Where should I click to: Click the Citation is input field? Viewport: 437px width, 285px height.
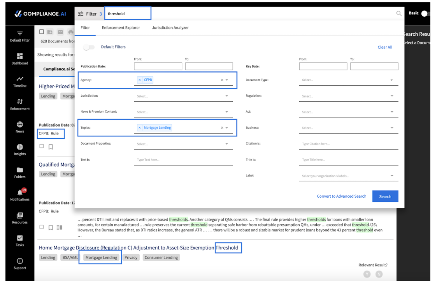[x=349, y=144]
